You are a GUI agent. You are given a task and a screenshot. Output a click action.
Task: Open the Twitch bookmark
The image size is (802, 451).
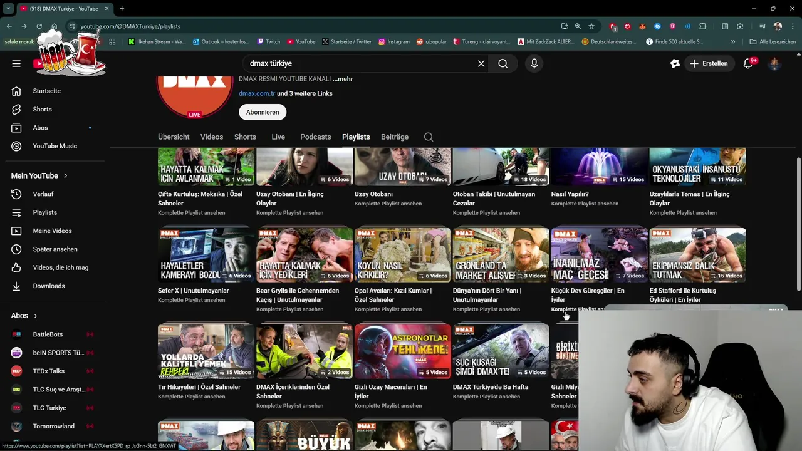click(x=269, y=42)
